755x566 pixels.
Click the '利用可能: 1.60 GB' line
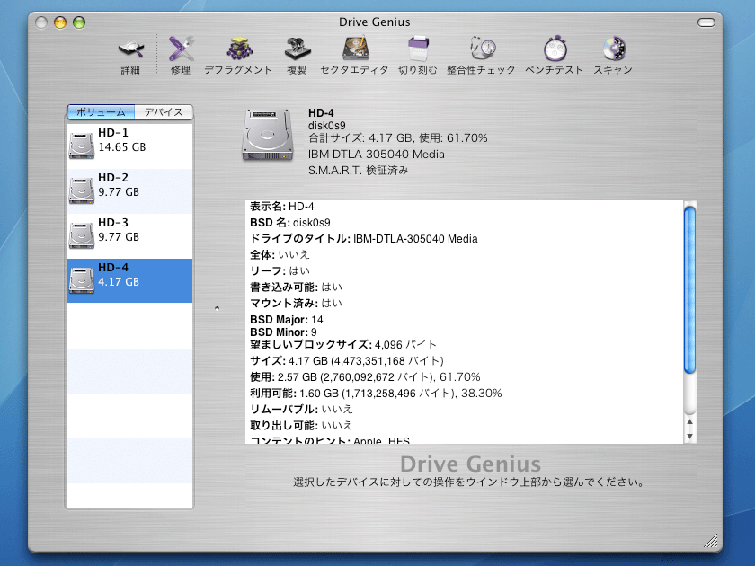coord(376,394)
